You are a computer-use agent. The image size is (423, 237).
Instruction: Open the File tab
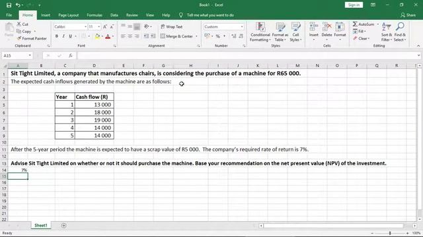pos(9,15)
